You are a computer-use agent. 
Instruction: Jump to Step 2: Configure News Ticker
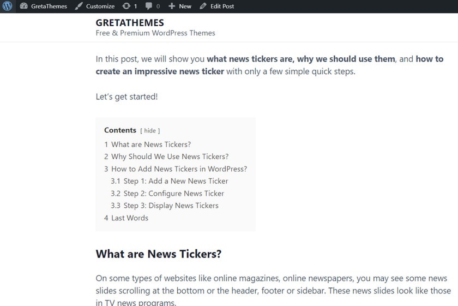[x=167, y=194]
